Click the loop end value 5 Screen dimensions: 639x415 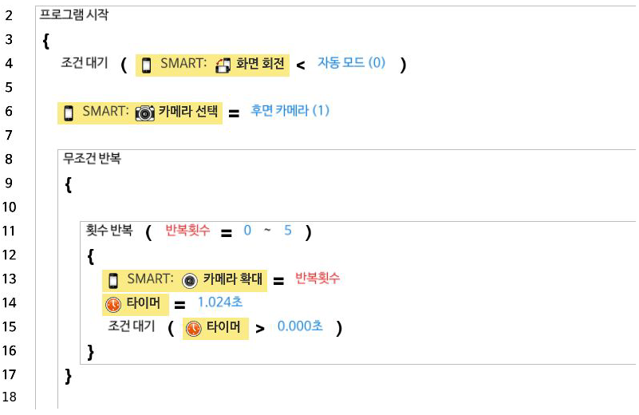[x=288, y=231]
